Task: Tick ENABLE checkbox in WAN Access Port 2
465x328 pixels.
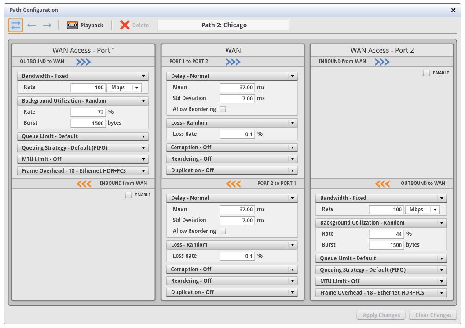Action: tap(426, 73)
